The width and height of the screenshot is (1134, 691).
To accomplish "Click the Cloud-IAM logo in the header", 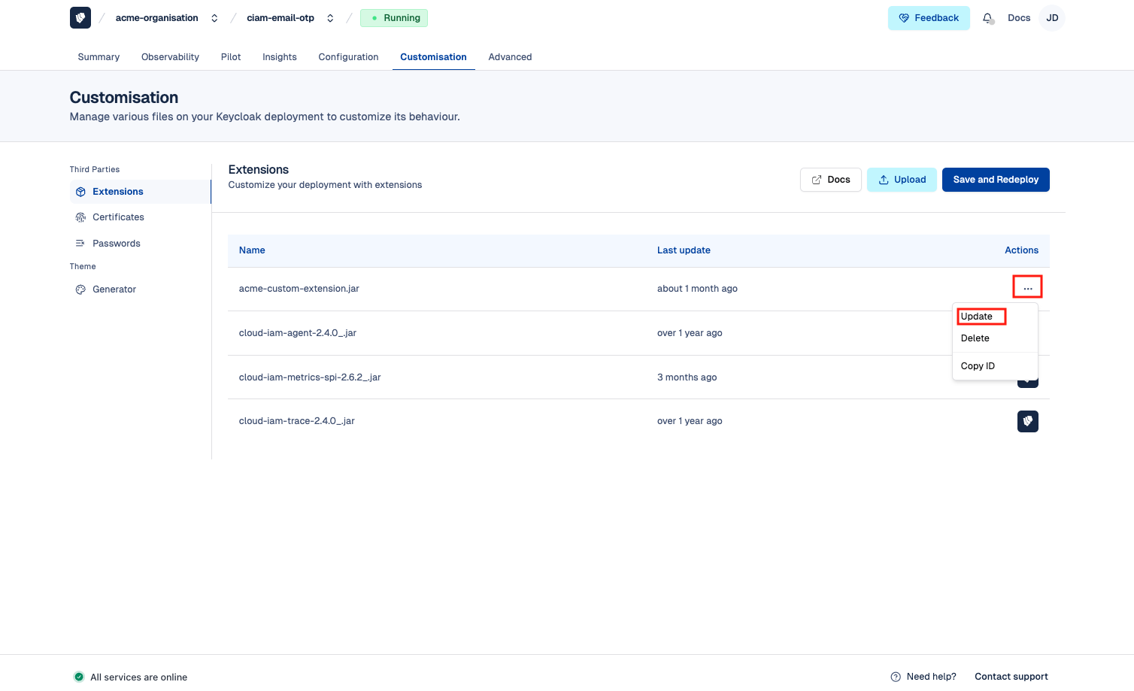I will click(80, 18).
